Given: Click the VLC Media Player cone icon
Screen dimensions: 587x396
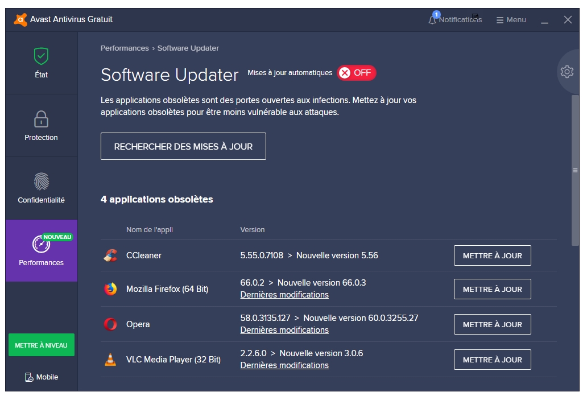Looking at the screenshot, I should [x=110, y=360].
